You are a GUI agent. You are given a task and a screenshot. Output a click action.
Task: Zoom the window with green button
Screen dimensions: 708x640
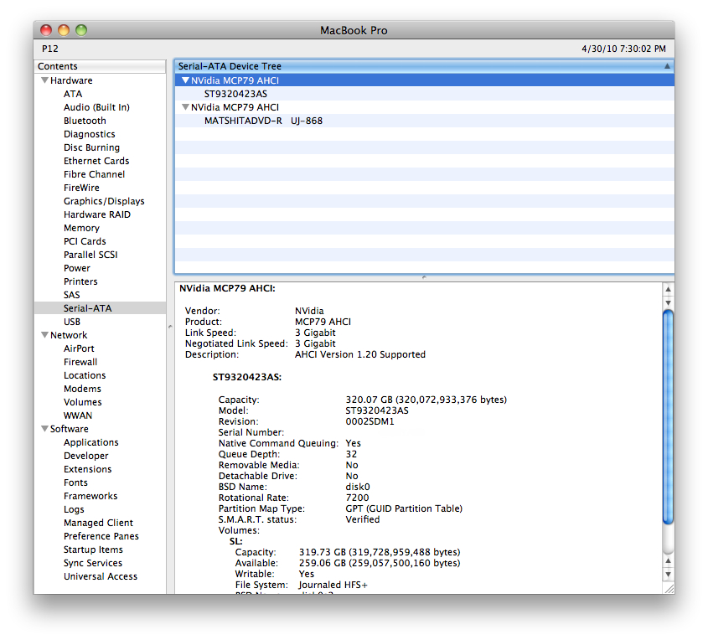(81, 30)
